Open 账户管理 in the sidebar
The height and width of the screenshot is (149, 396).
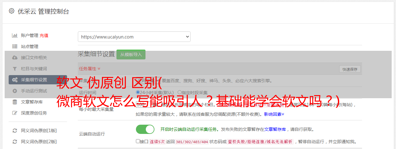(30, 35)
